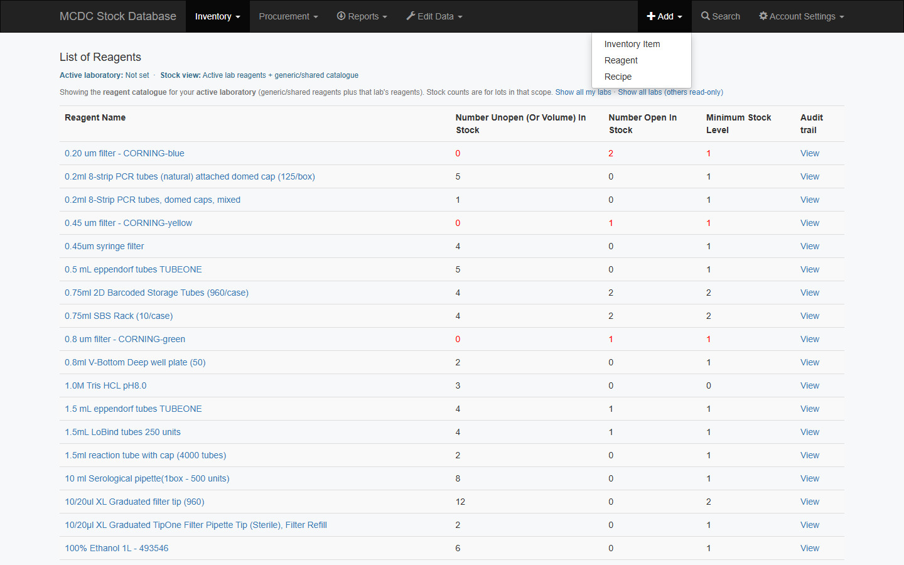The height and width of the screenshot is (565, 904).
Task: Open 10/20µl XL Graduated TipOne Filter Refill
Action: point(196,525)
